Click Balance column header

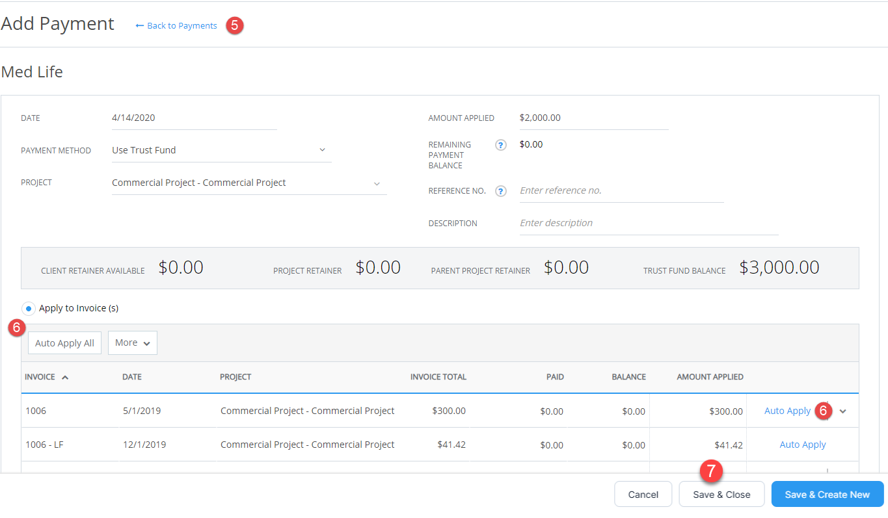click(x=628, y=377)
